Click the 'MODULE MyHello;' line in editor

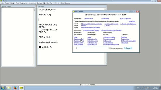[x=47, y=10]
